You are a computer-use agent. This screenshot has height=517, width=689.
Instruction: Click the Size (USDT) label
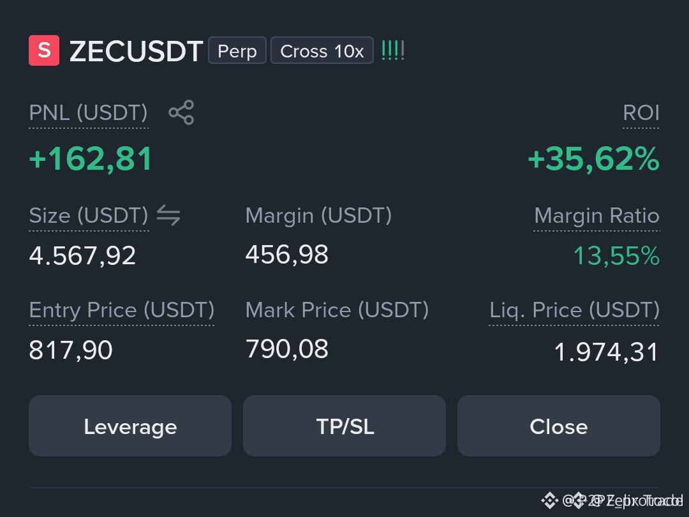point(89,216)
